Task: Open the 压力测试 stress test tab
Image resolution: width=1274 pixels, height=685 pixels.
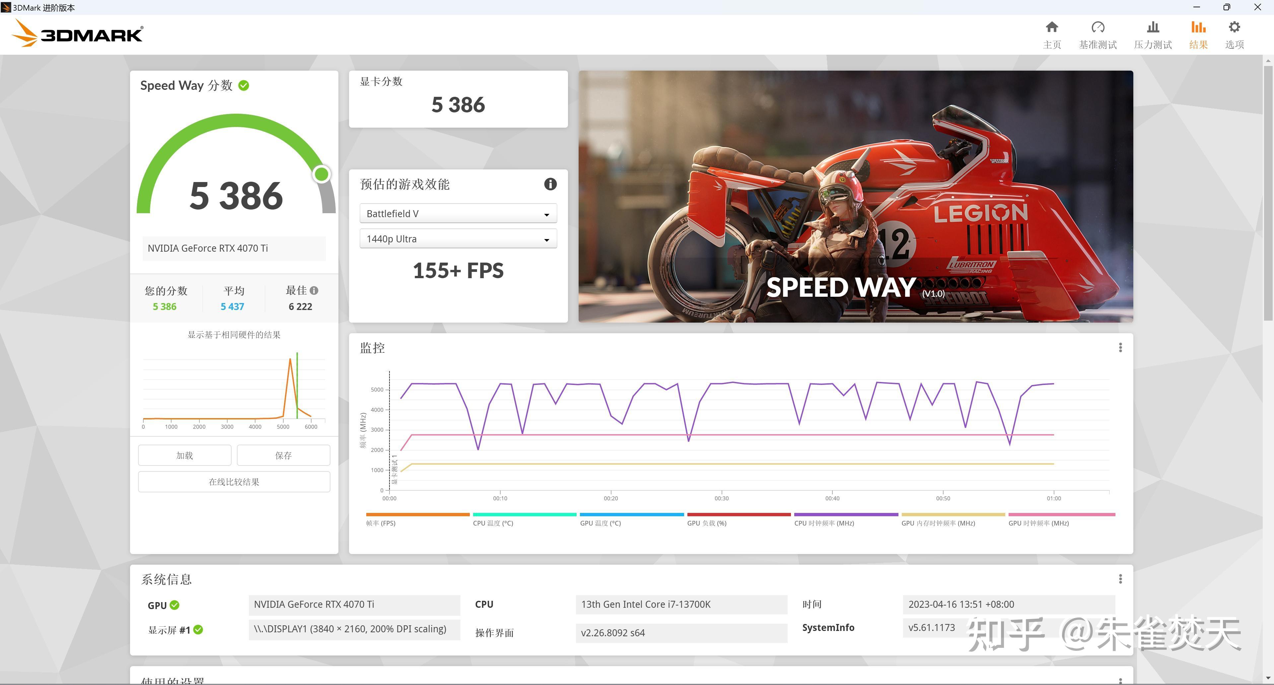Action: click(x=1153, y=34)
